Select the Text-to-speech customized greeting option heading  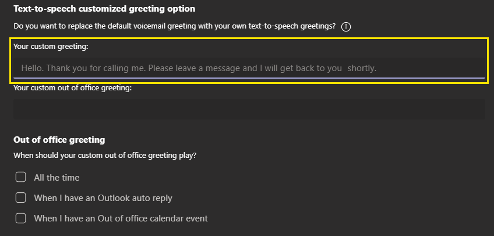tap(104, 9)
